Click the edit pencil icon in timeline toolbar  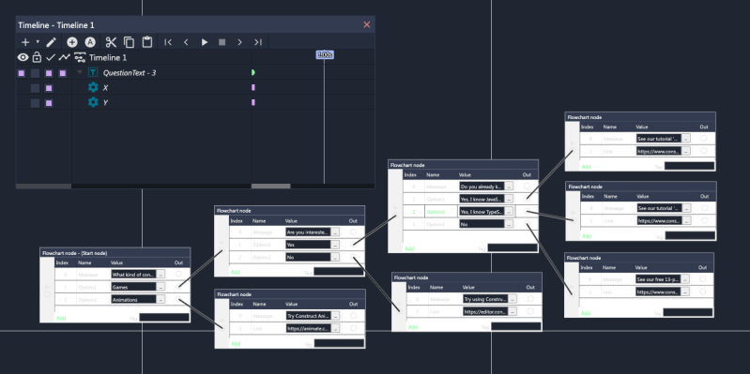pos(52,42)
